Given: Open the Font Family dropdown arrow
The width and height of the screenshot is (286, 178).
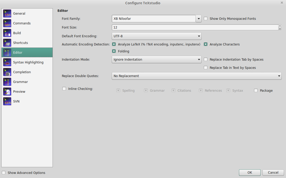Looking at the screenshot, I should pos(198,18).
